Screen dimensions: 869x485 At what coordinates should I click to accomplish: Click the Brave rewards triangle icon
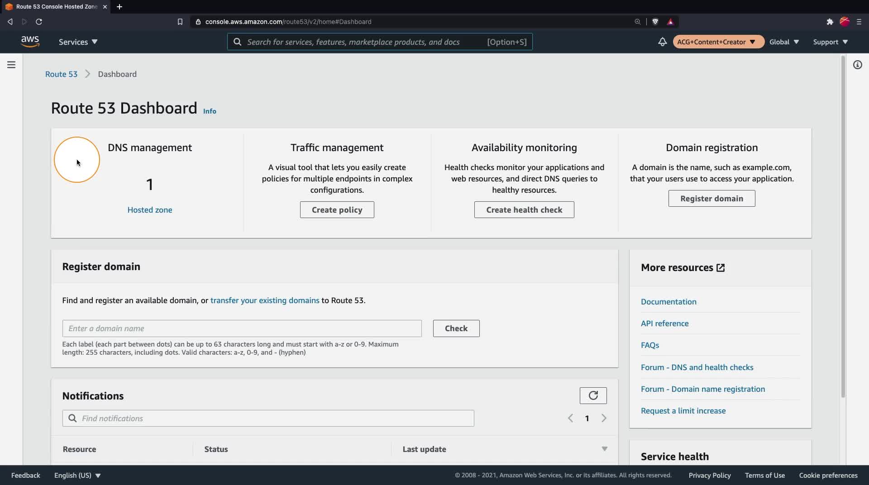670,22
